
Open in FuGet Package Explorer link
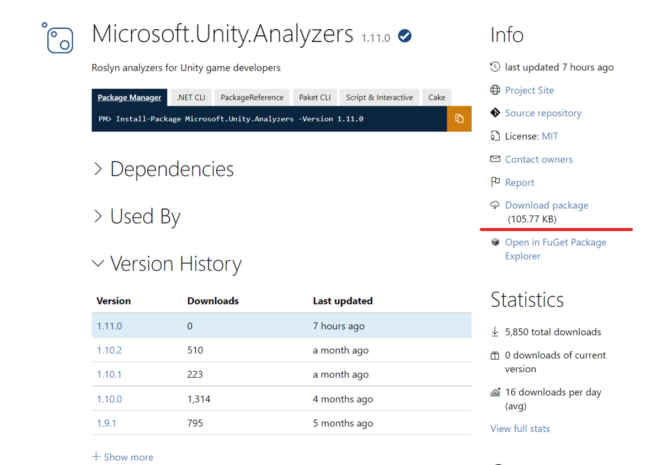point(556,249)
